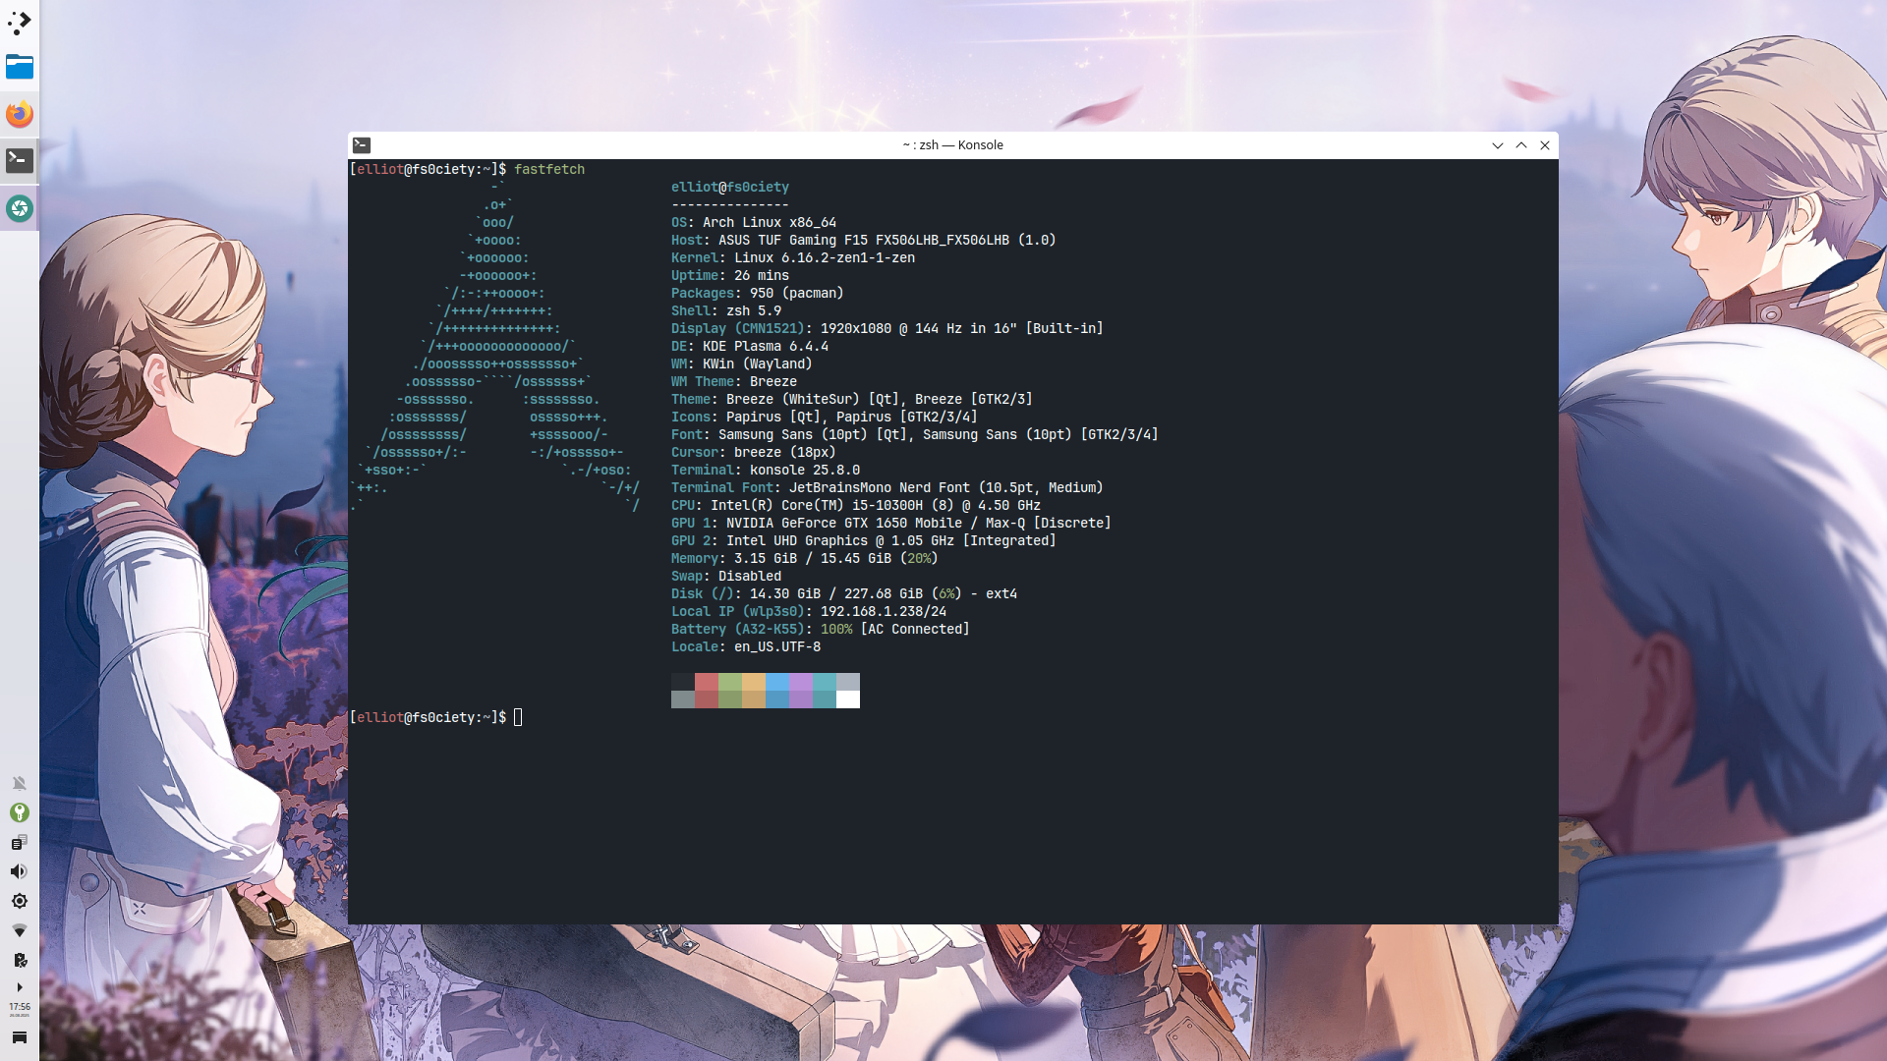Open the Spectacle screenshot app in the panel

20,208
